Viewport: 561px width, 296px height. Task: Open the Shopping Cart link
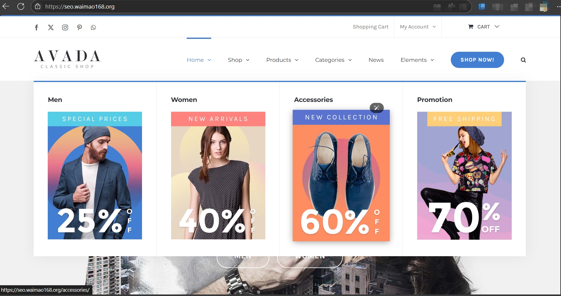[371, 27]
